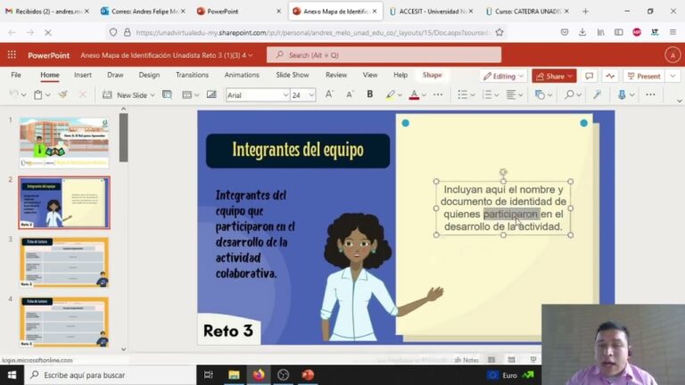Image resolution: width=685 pixels, height=385 pixels.
Task: Open the highlight color dropdown arrow
Action: (400, 95)
